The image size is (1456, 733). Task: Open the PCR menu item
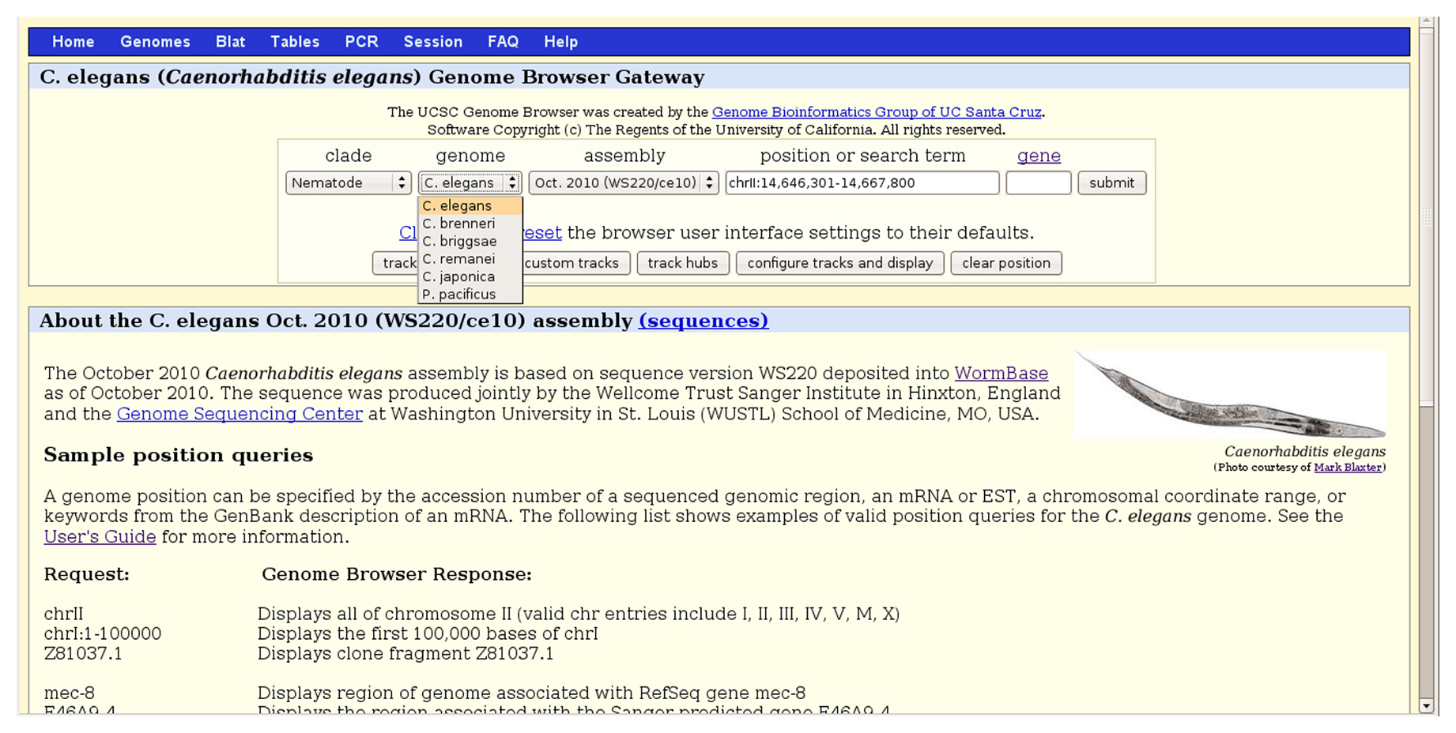point(361,42)
